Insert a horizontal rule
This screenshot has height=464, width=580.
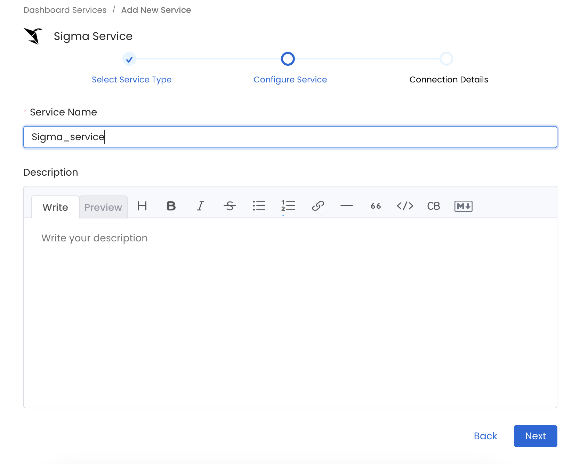coord(347,206)
